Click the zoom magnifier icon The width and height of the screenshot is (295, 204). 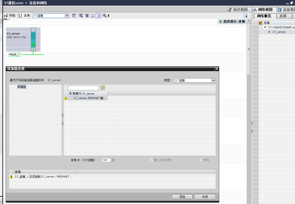pos(104,16)
